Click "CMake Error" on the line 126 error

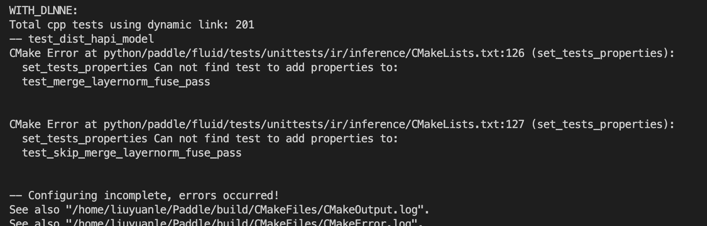pos(44,53)
